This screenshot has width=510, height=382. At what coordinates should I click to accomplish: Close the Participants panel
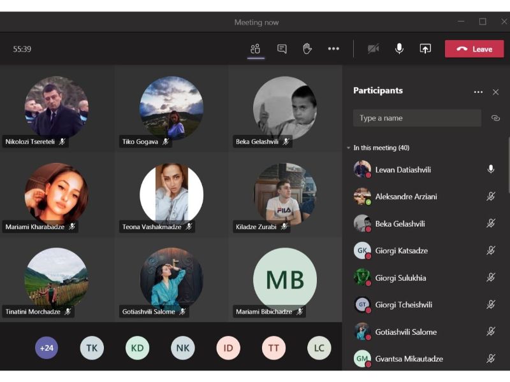(x=495, y=92)
